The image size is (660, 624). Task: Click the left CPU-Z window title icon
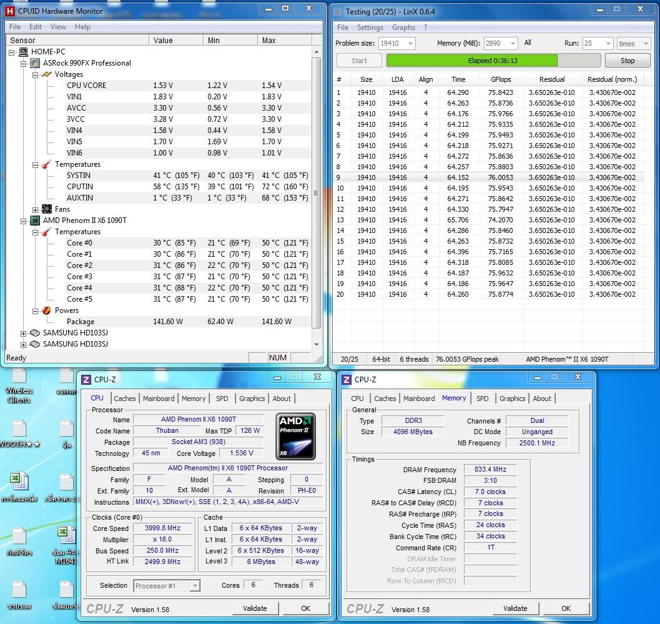point(86,379)
